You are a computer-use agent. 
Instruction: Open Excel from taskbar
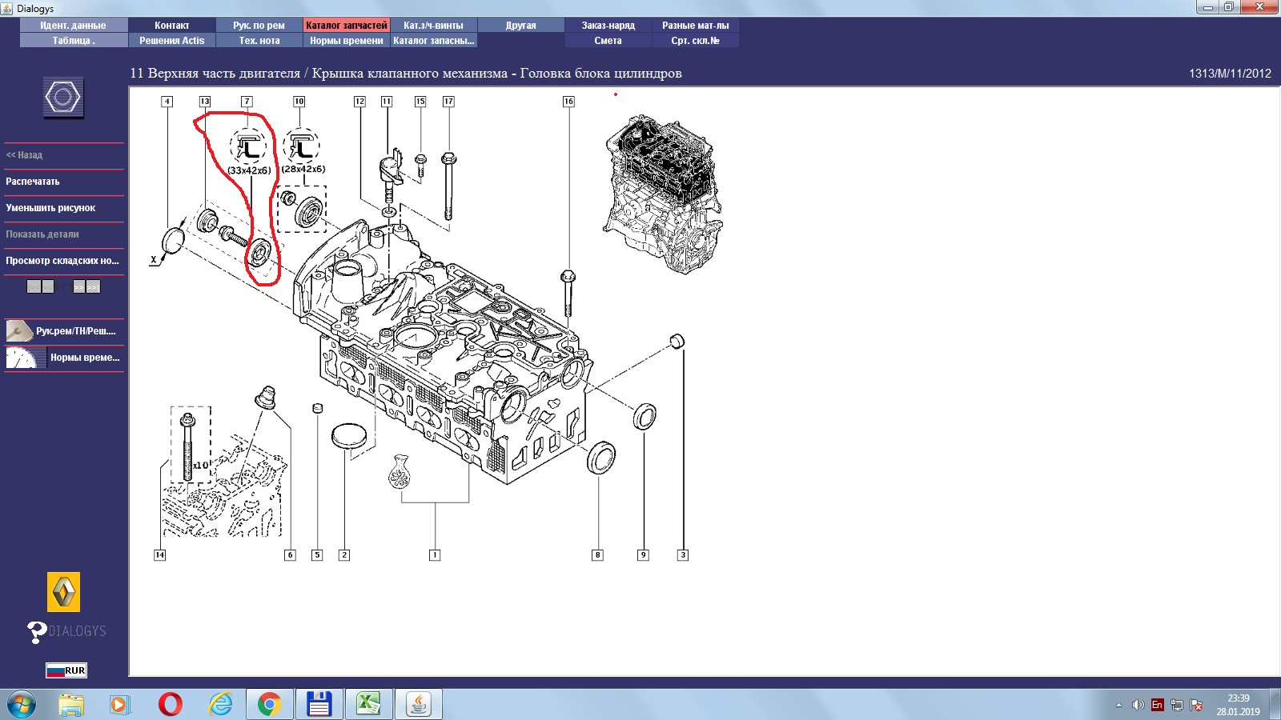coord(368,705)
